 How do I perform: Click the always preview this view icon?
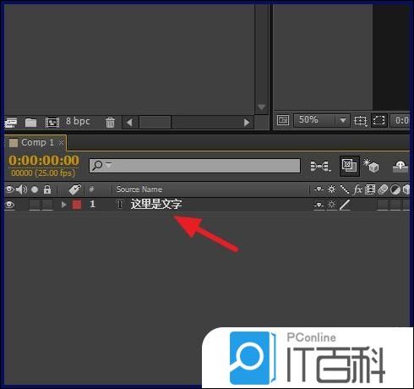[x=283, y=120]
